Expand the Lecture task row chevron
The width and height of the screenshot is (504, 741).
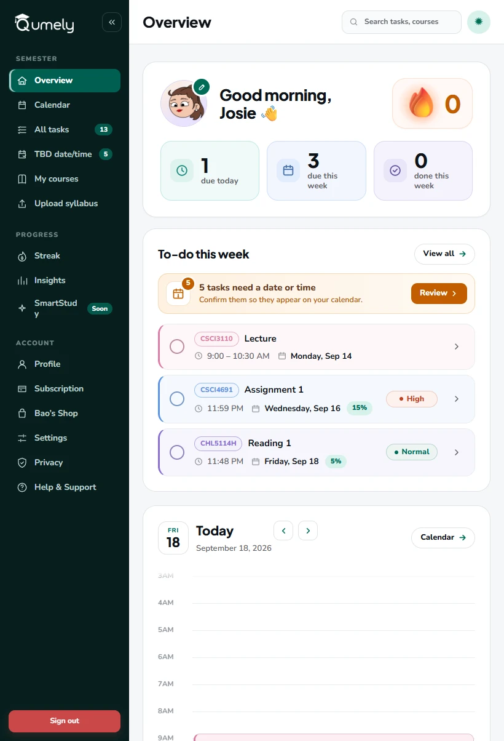point(457,346)
